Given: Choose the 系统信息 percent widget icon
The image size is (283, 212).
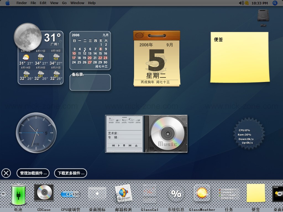Looking at the screenshot, I should click(176, 194).
